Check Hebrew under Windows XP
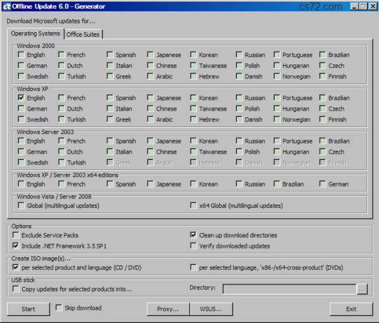 pyautogui.click(x=193, y=119)
